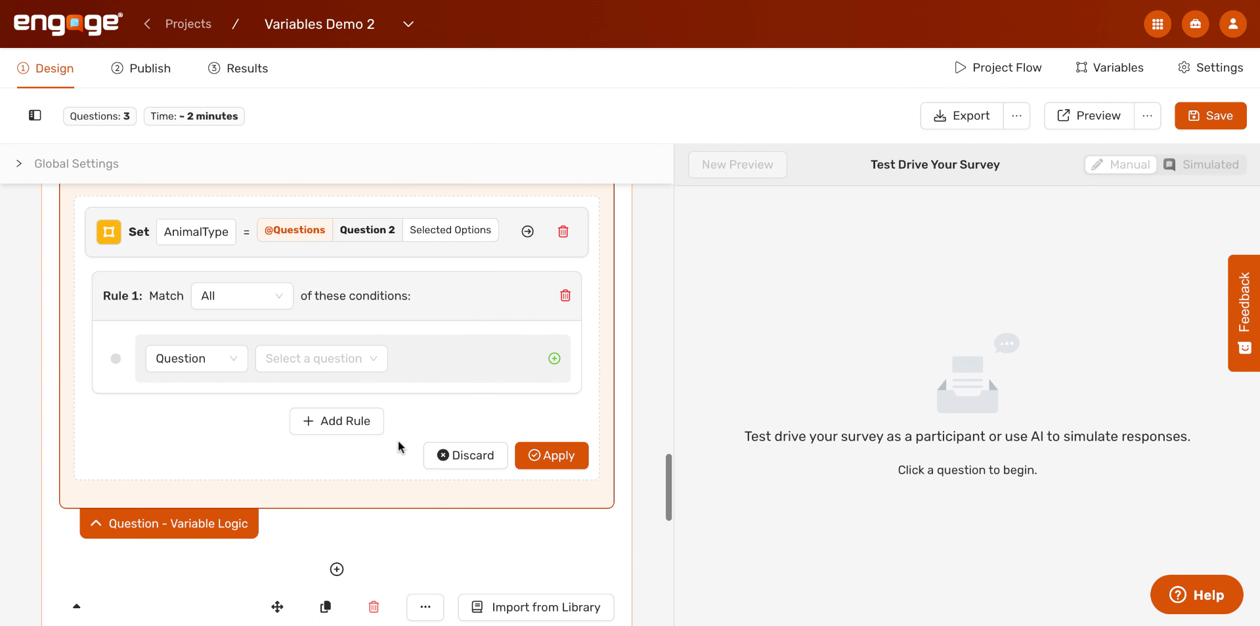Collapse question with small up triangle
Screen dimensions: 1260x626
(x=76, y=606)
